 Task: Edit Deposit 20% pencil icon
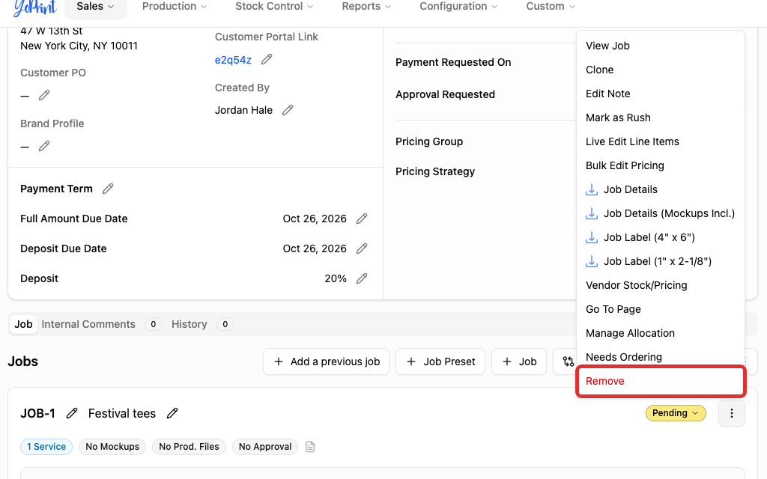pyautogui.click(x=362, y=278)
